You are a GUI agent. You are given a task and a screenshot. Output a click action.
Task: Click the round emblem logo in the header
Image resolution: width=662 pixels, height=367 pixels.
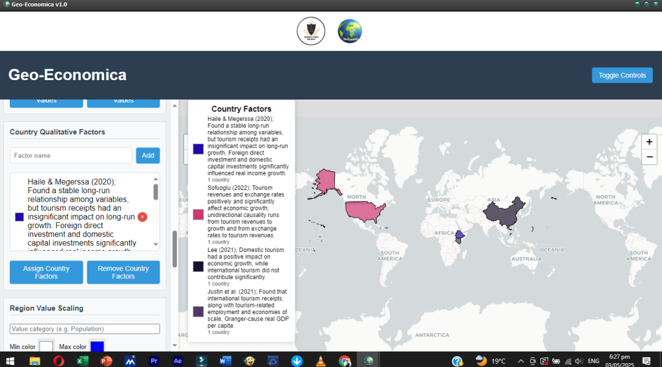tap(311, 31)
